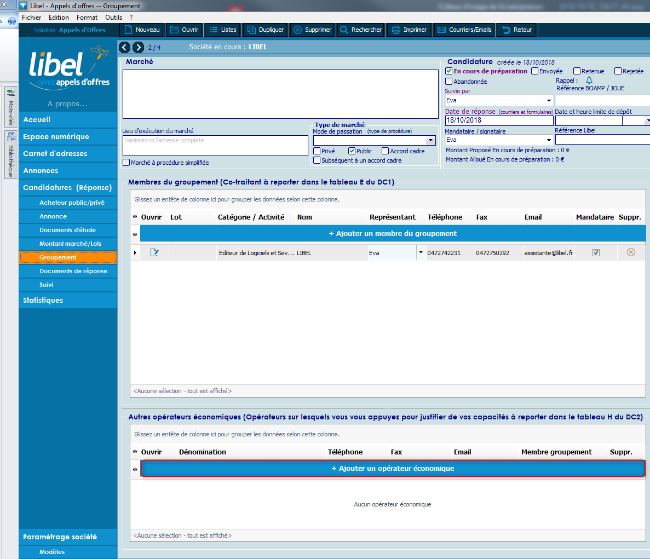Screen dimensions: 650x559
Task: Open Paramétrage société section
Action: (68, 537)
